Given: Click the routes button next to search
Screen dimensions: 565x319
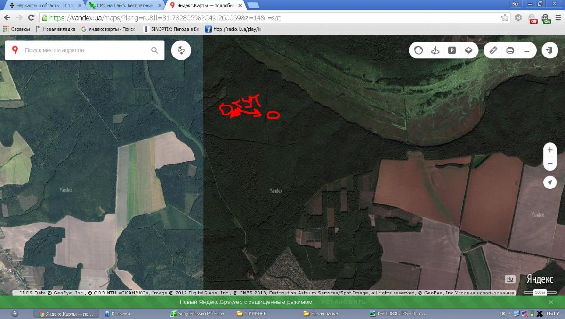Looking at the screenshot, I should point(181,50).
